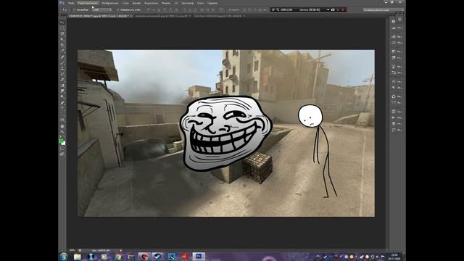
Task: Open the File (Файл) menu
Action: tap(71, 3)
